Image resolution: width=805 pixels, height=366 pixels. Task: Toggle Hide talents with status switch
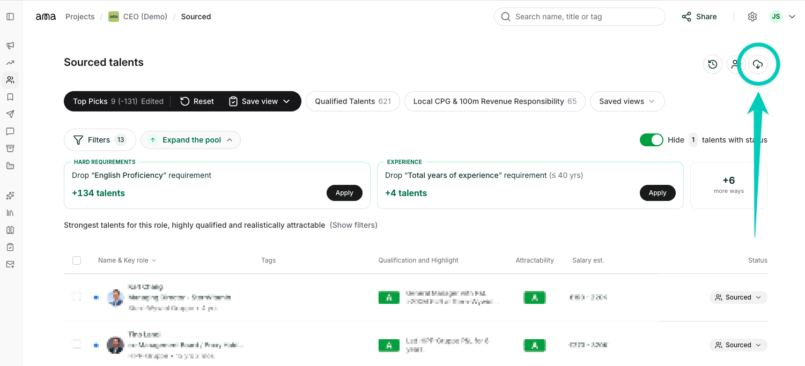652,140
